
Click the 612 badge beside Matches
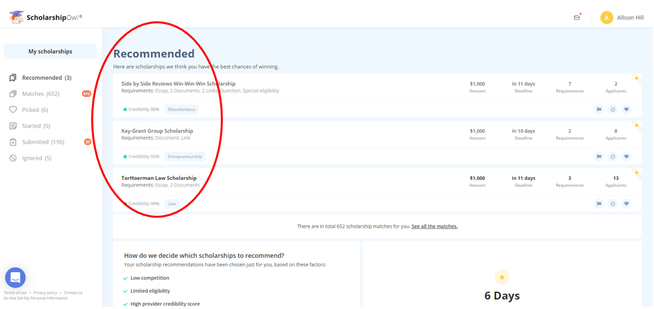tap(86, 94)
